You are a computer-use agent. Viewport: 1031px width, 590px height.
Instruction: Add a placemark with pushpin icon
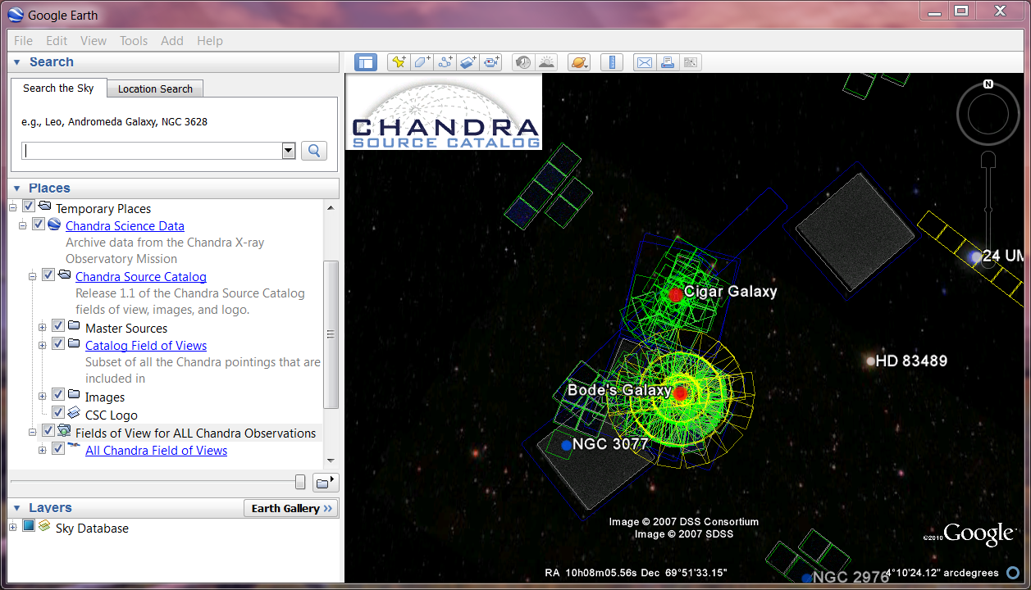point(399,62)
